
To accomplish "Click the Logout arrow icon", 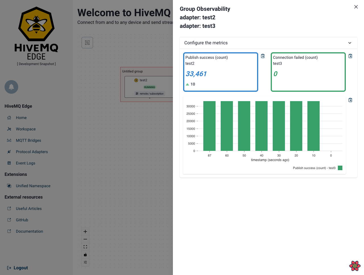I will (9, 268).
